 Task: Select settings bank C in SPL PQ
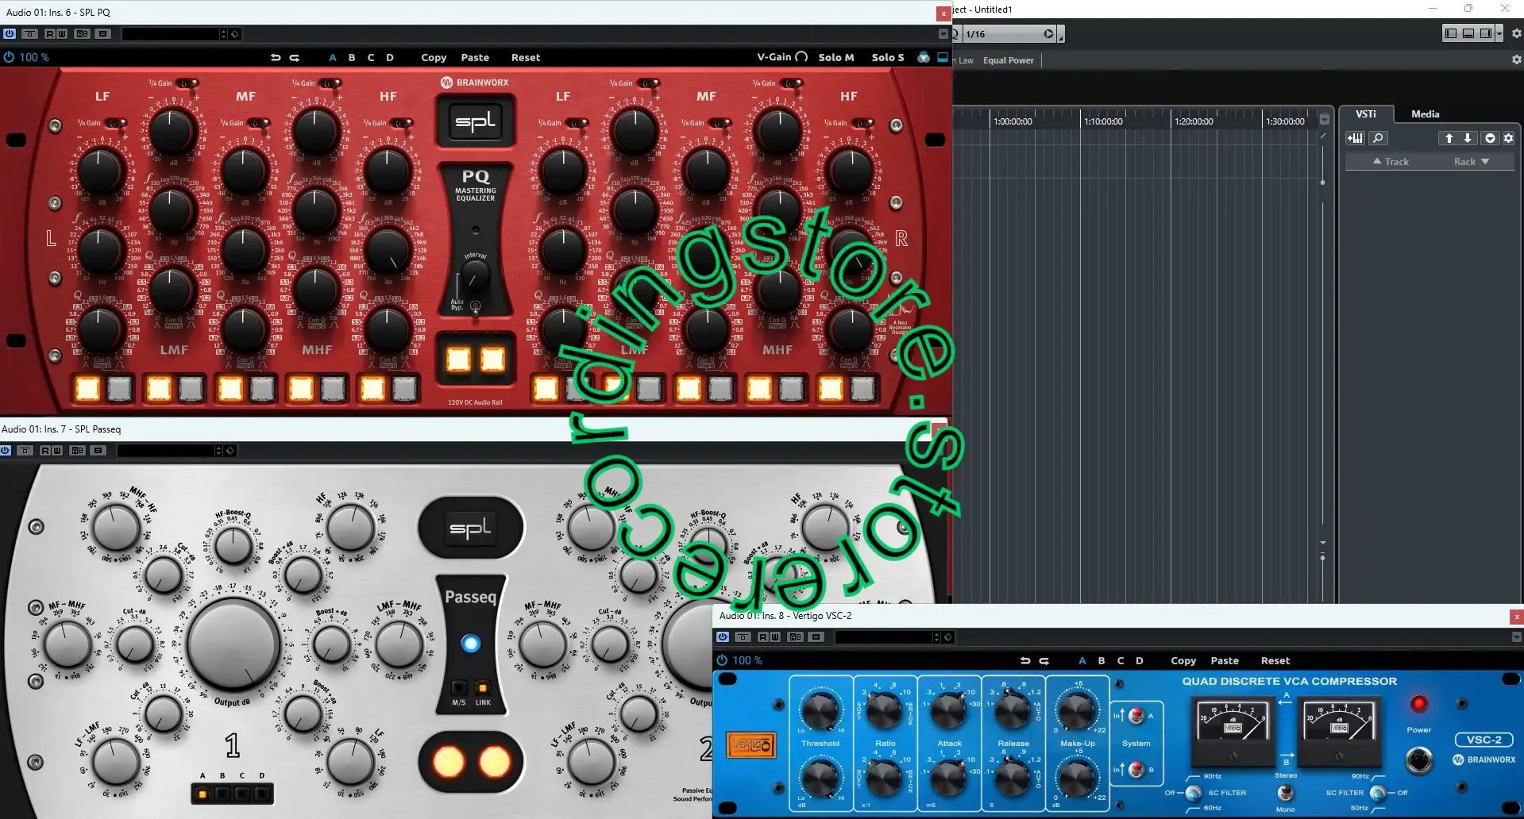tap(371, 57)
